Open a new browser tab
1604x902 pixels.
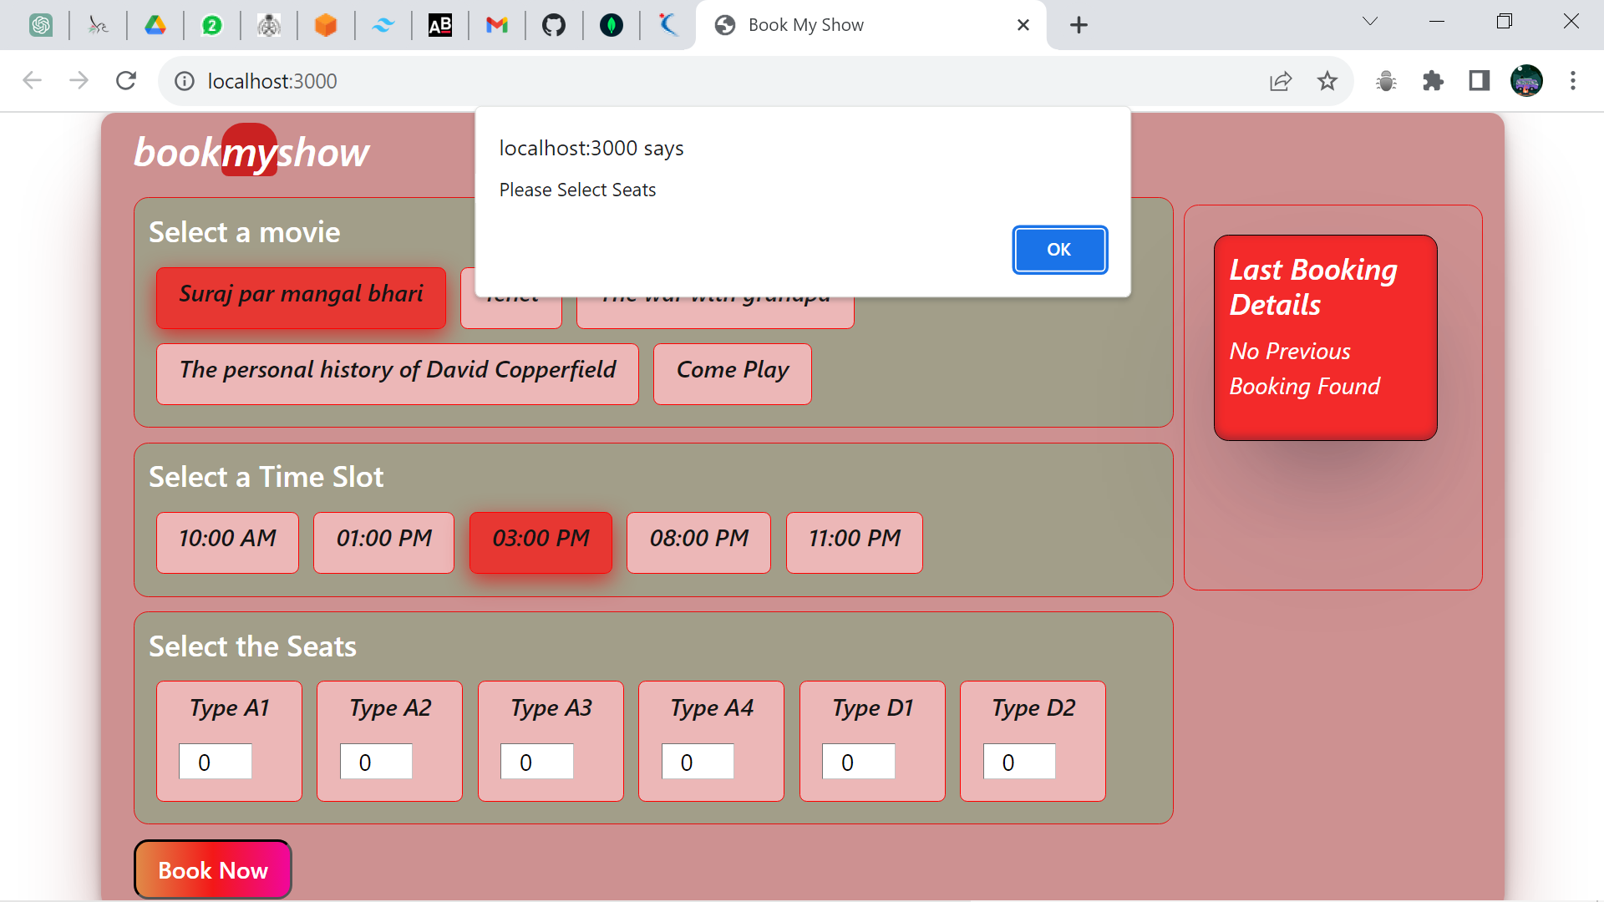1079,25
